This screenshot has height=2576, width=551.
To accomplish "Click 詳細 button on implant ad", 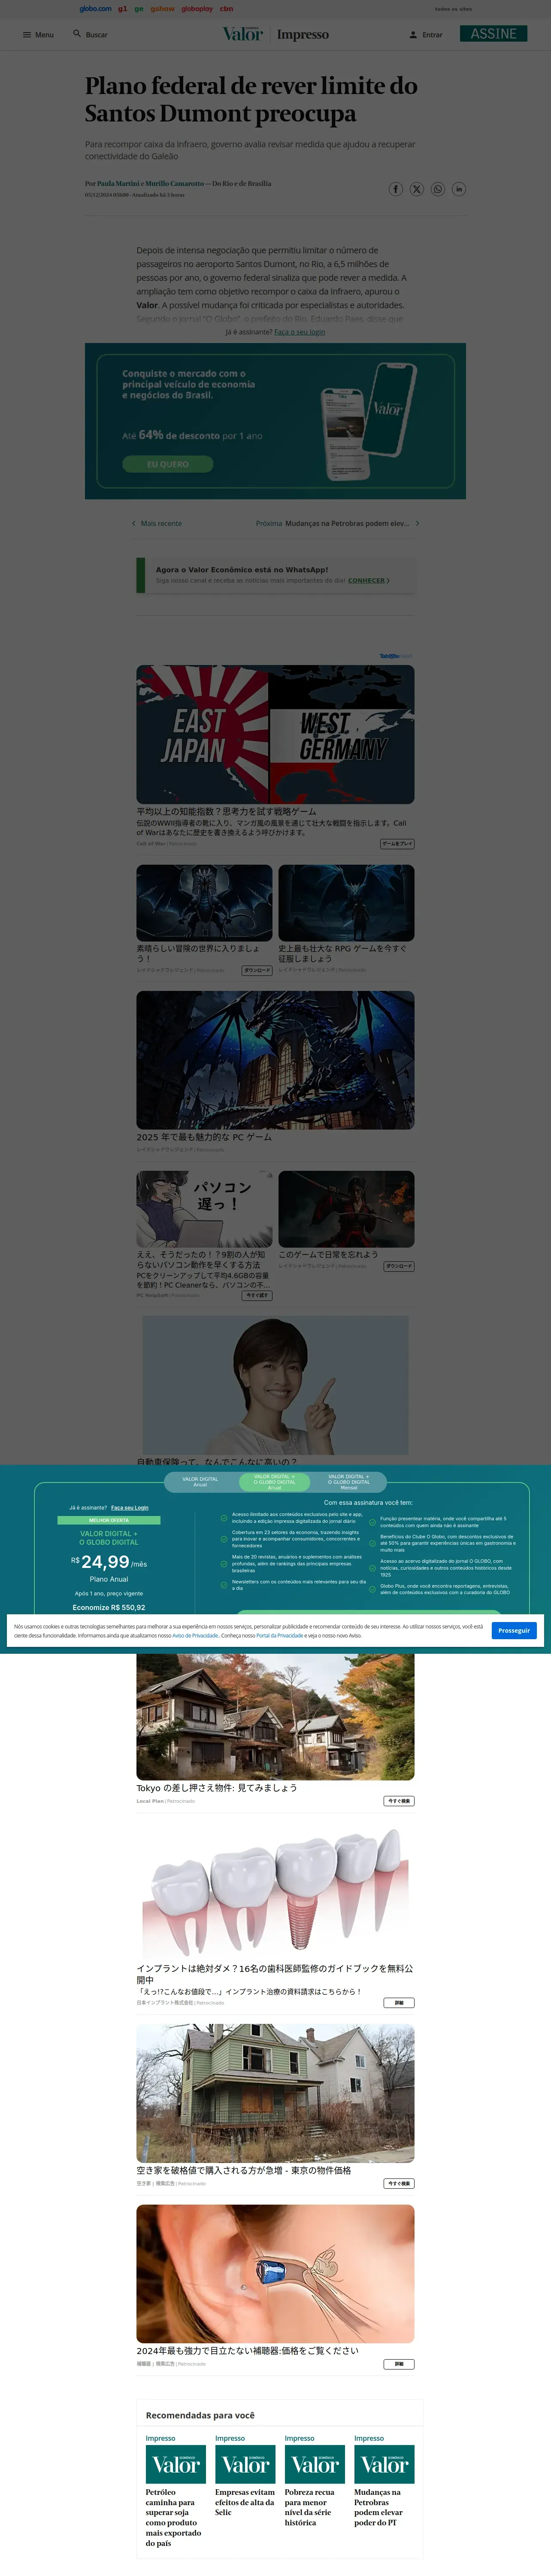I will pyautogui.click(x=399, y=2003).
